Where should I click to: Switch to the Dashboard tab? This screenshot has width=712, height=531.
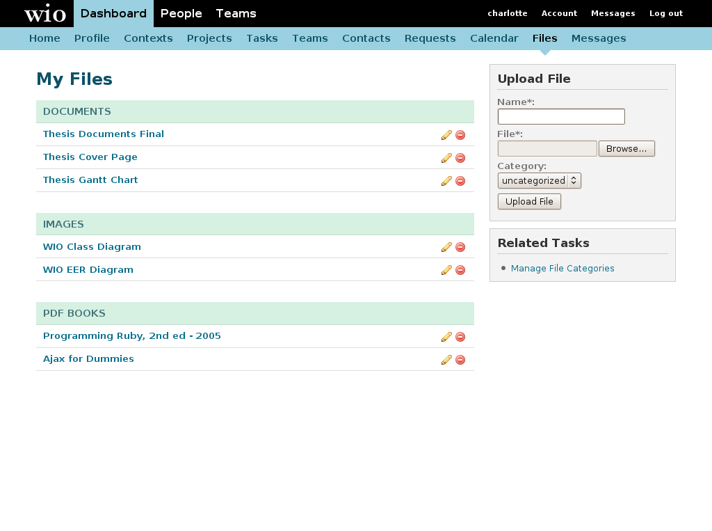[113, 14]
